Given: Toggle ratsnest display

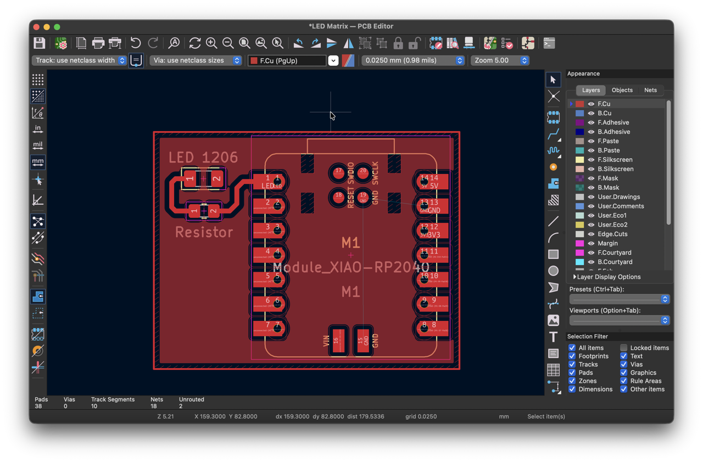Looking at the screenshot, I should coord(38,221).
